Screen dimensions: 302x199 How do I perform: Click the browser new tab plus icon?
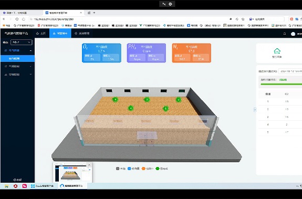point(94,13)
